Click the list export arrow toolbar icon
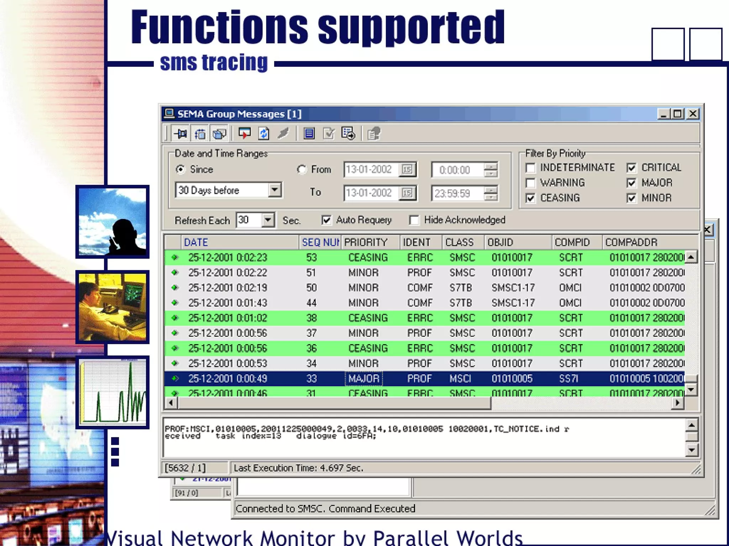 tap(348, 134)
